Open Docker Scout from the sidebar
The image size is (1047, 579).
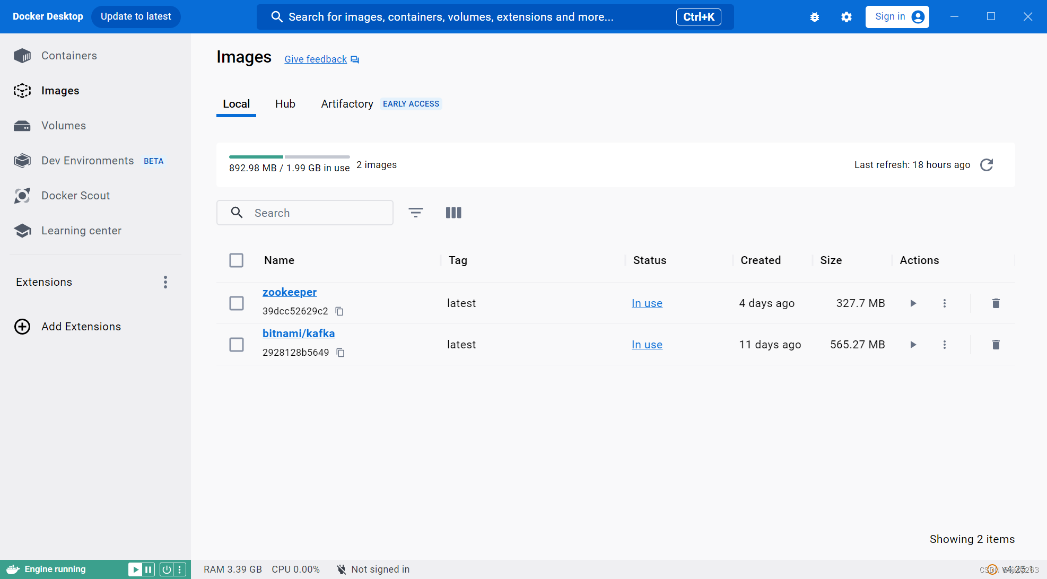(x=75, y=195)
